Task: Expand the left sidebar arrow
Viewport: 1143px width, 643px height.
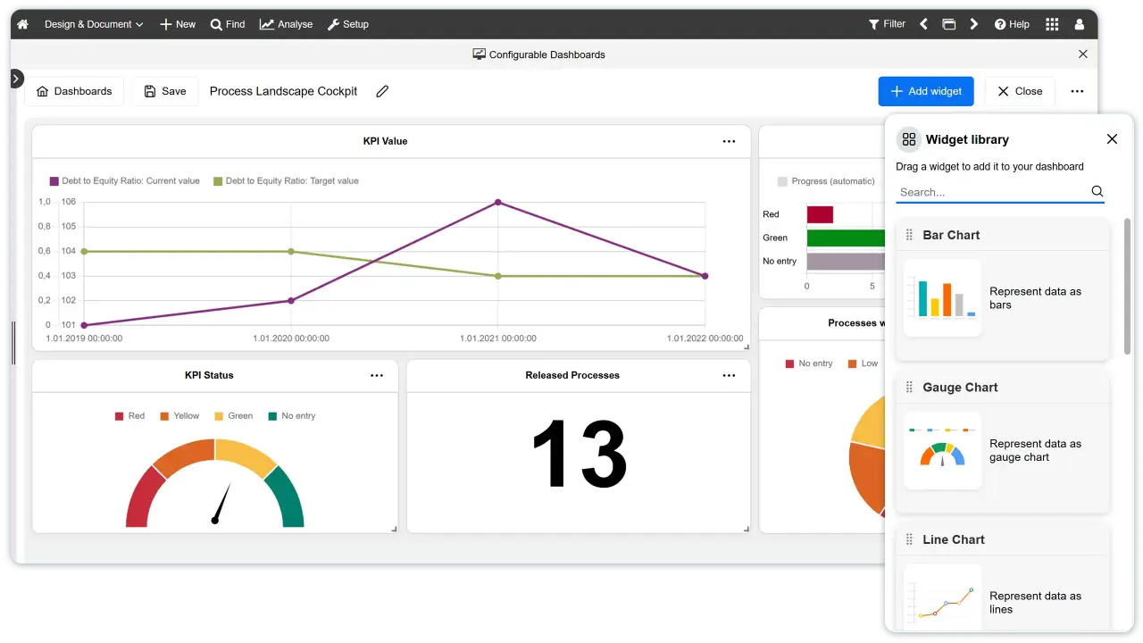Action: [16, 79]
